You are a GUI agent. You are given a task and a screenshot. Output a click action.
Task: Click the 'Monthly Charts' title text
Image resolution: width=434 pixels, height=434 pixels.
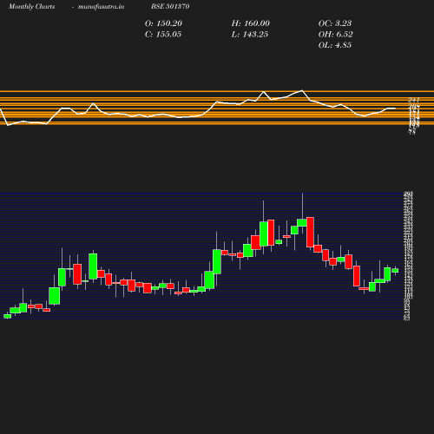pyautogui.click(x=31, y=6)
